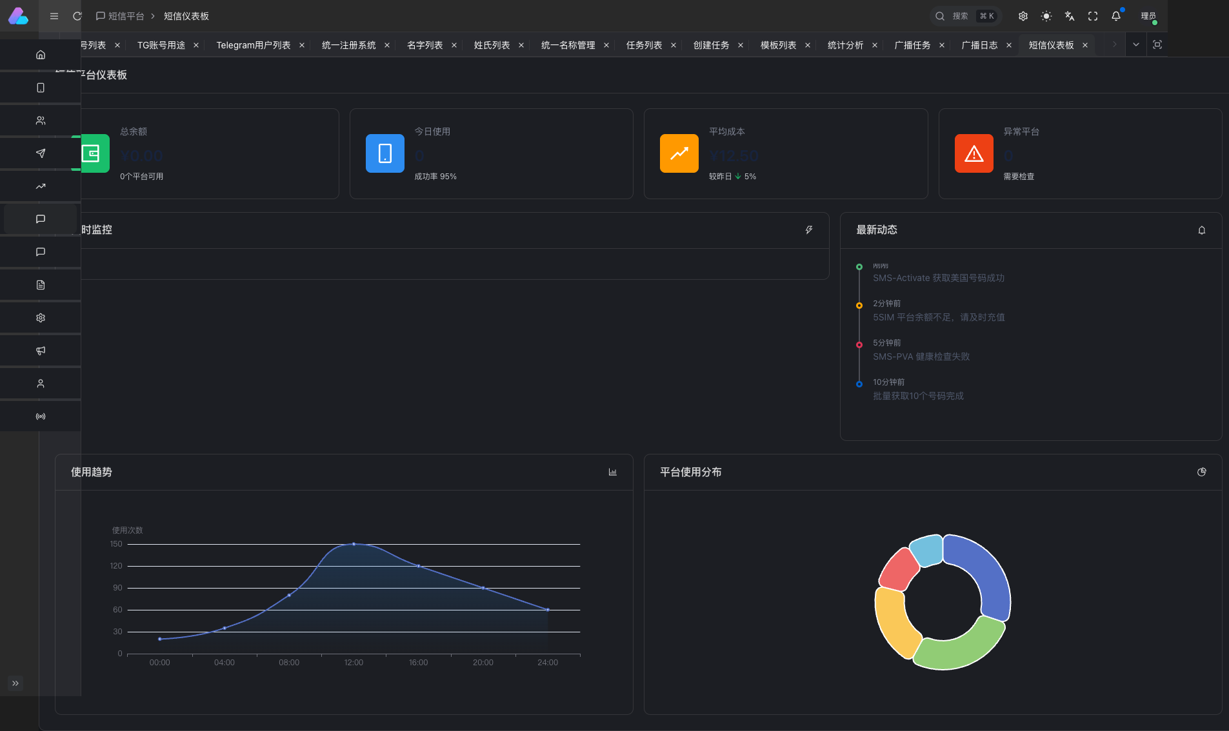The width and height of the screenshot is (1229, 731).
Task: Toggle the light/dark theme sun icon
Action: 1046,16
